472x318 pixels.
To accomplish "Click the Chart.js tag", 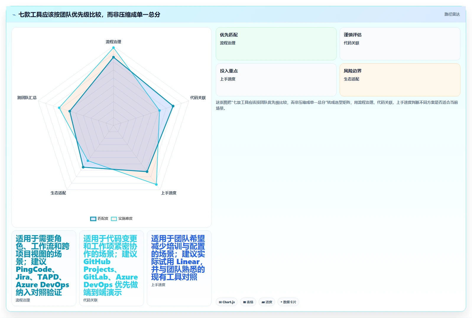I will tap(227, 302).
